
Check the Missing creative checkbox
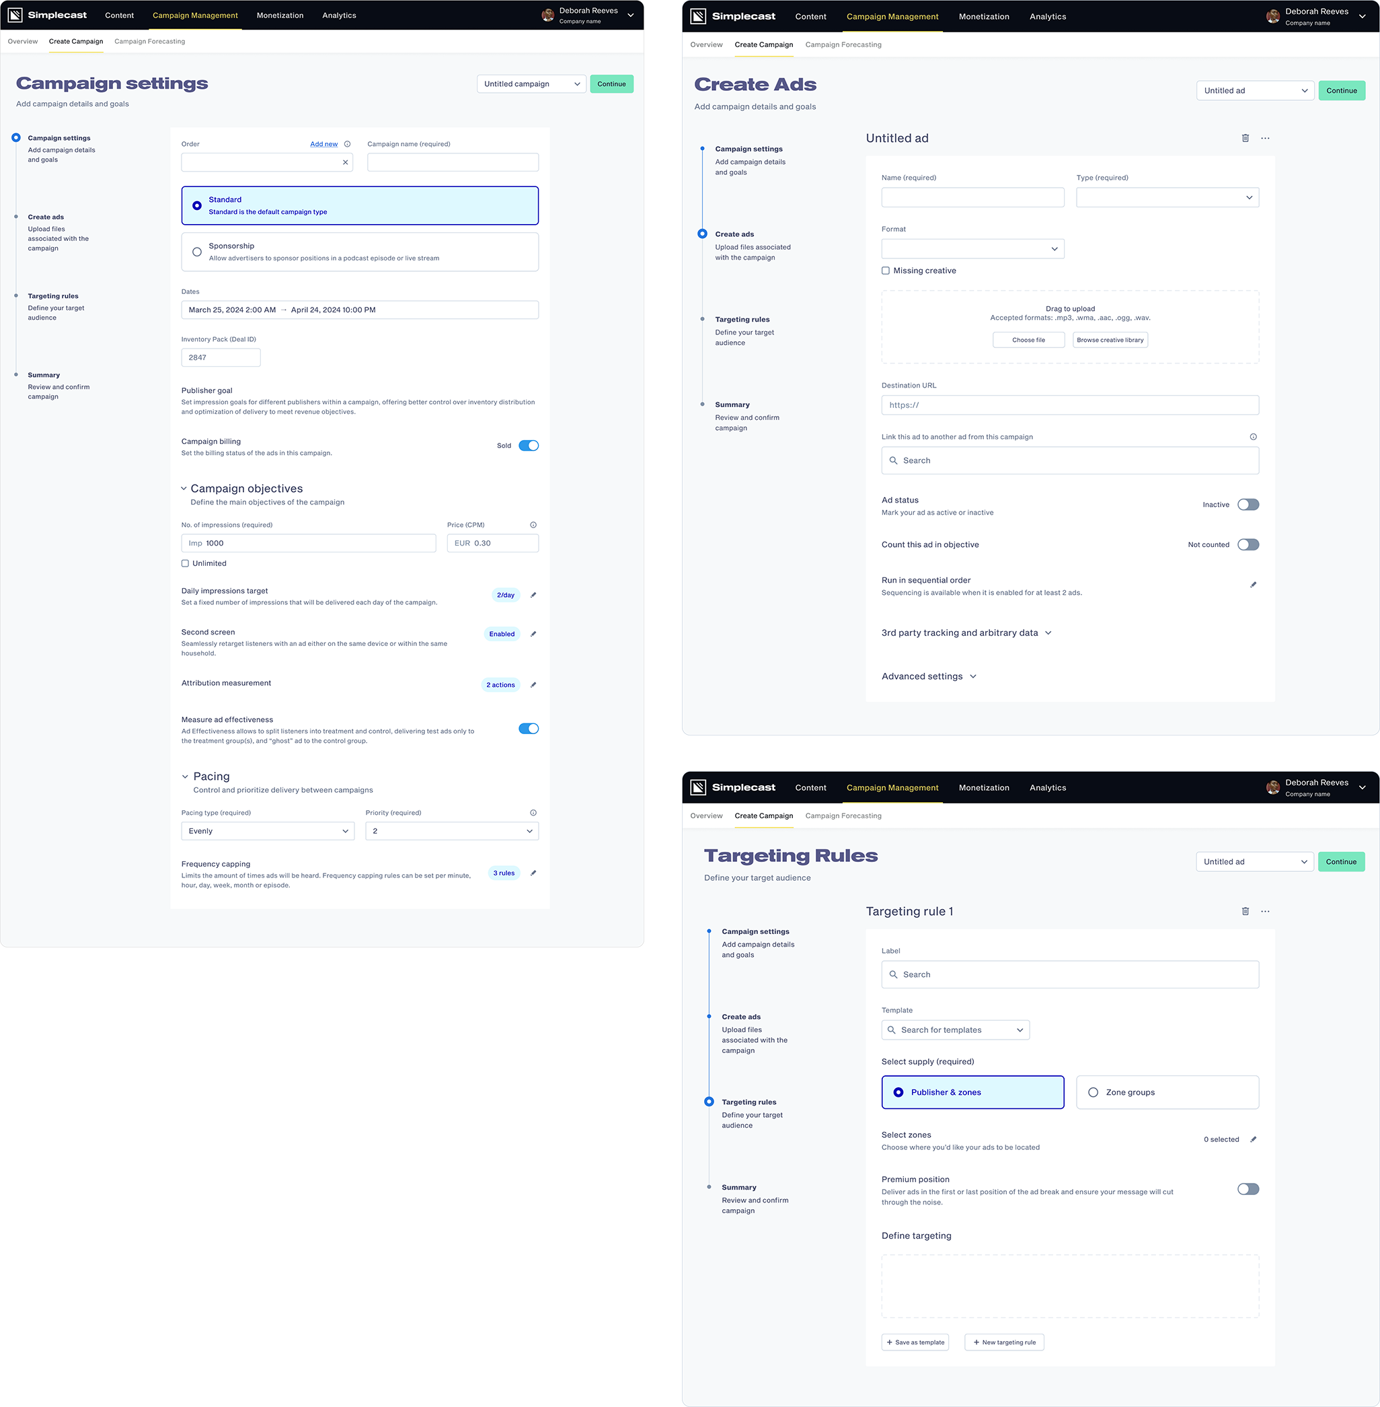click(x=886, y=270)
